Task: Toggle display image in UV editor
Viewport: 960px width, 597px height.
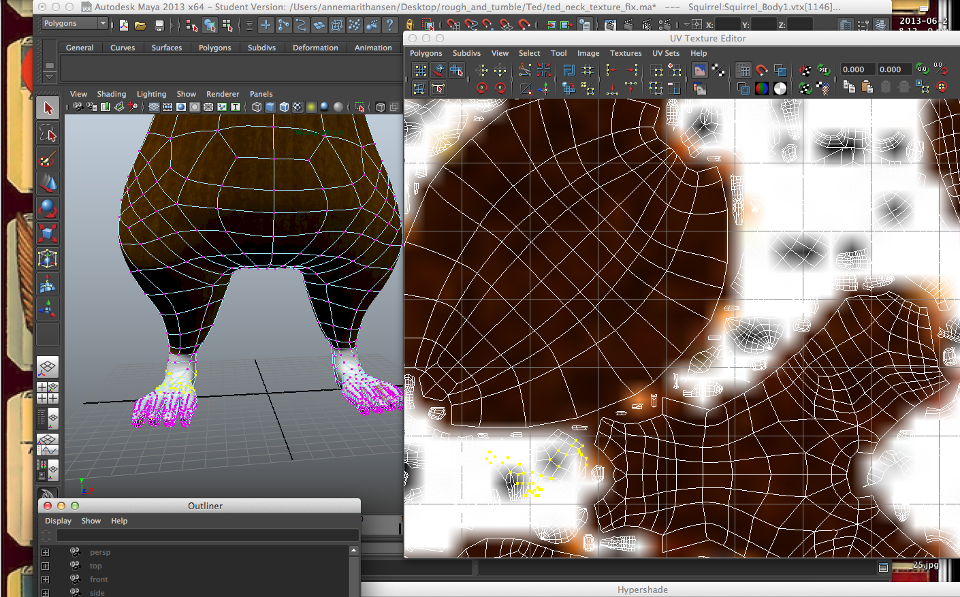Action: coord(699,70)
